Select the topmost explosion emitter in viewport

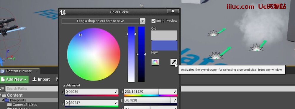pyautogui.click(x=213, y=33)
